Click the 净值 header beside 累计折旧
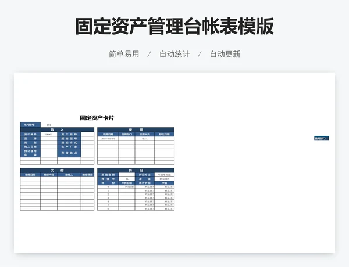Screen dimensions: 349x267 point(164,183)
